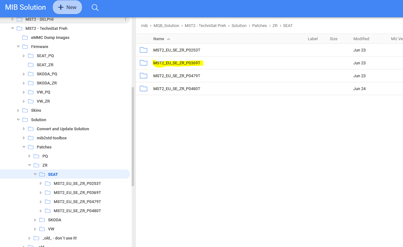
Task: Collapse the Patches folder arrow
Action: pyautogui.click(x=24, y=147)
